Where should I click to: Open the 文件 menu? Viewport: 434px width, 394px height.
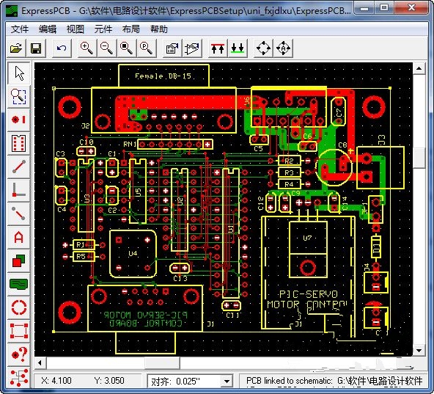pyautogui.click(x=20, y=29)
